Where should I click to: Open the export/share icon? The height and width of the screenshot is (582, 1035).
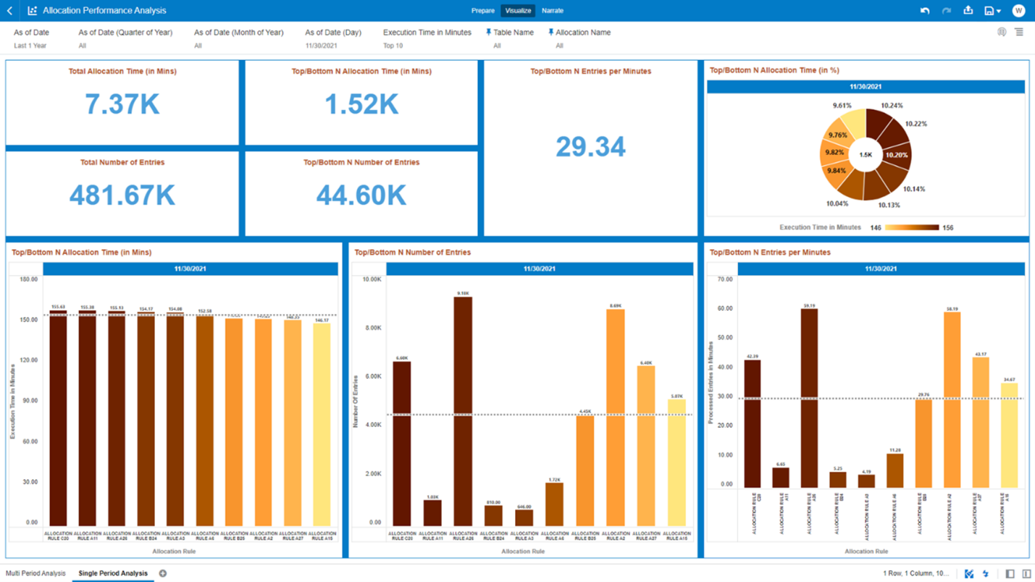(968, 10)
